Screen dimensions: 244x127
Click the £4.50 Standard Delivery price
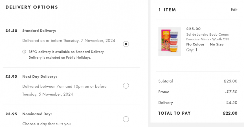tap(11, 31)
